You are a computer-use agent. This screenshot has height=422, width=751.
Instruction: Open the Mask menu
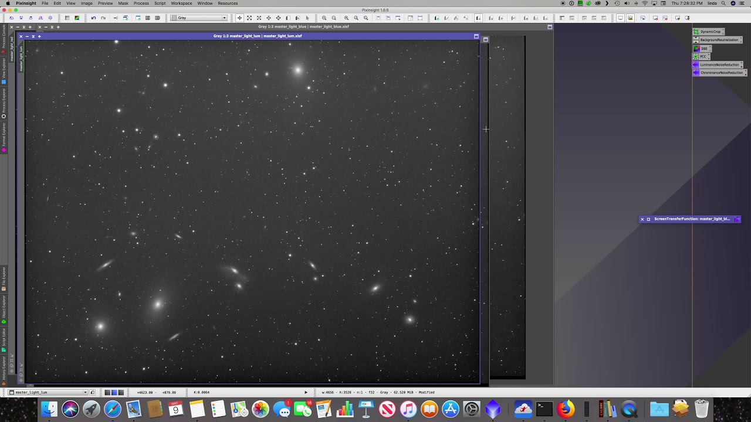pos(123,3)
